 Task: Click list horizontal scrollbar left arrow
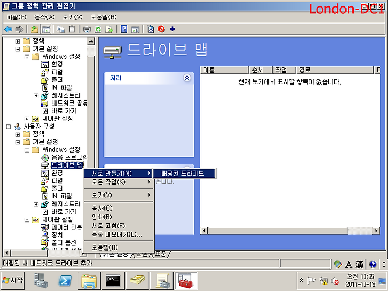[x=204, y=231]
